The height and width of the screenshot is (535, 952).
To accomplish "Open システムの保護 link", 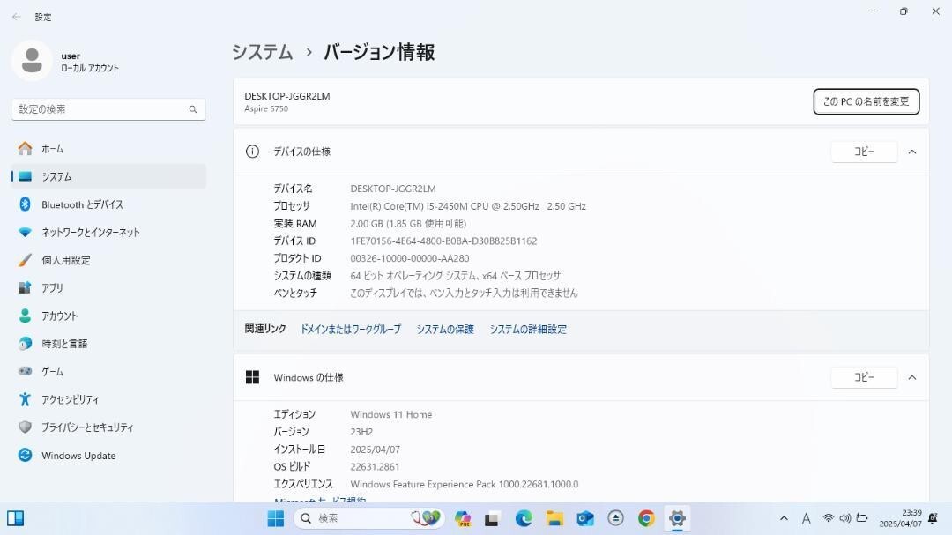I will pyautogui.click(x=445, y=329).
